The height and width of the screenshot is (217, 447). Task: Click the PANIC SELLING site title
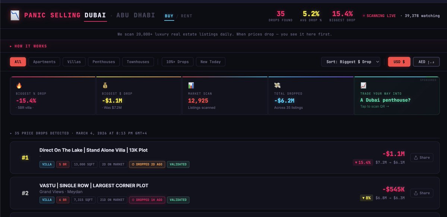(x=52, y=16)
